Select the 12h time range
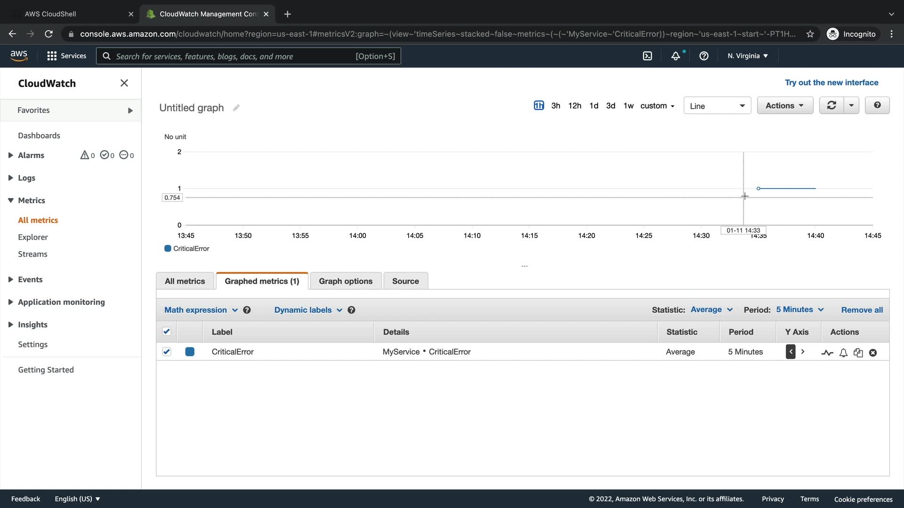904x508 pixels. pos(574,105)
